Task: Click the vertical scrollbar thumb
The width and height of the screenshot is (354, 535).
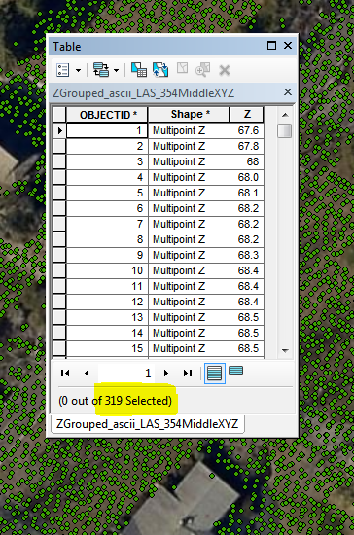Action: click(x=285, y=131)
